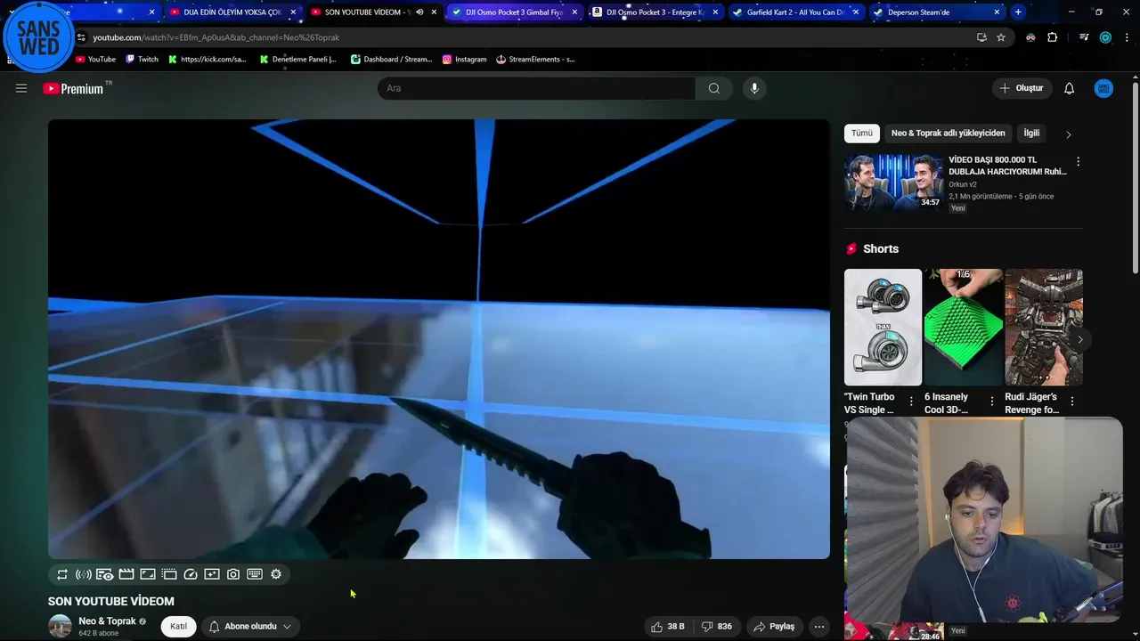
Task: Open the 6 Insanely Cool 3D short
Action: [963, 327]
